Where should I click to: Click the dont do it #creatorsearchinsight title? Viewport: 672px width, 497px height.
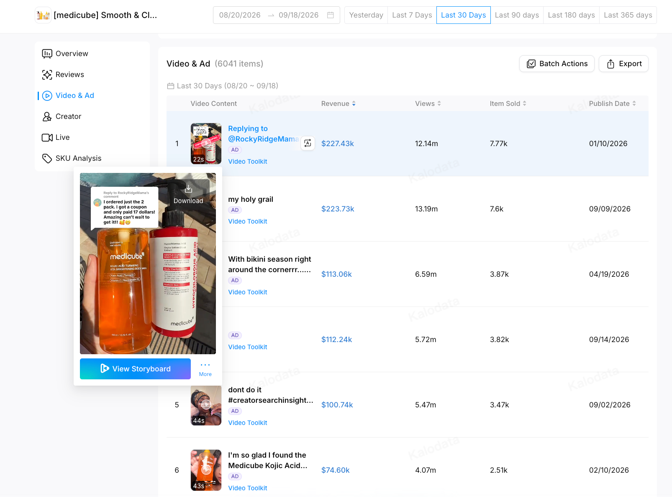[x=271, y=395]
